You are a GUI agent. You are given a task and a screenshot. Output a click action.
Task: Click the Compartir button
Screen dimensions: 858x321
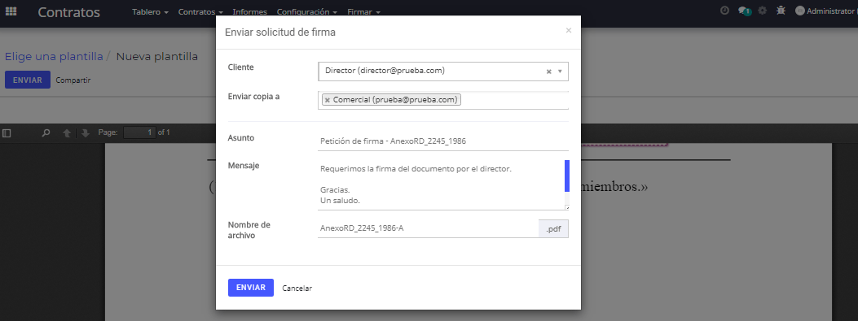(x=73, y=80)
